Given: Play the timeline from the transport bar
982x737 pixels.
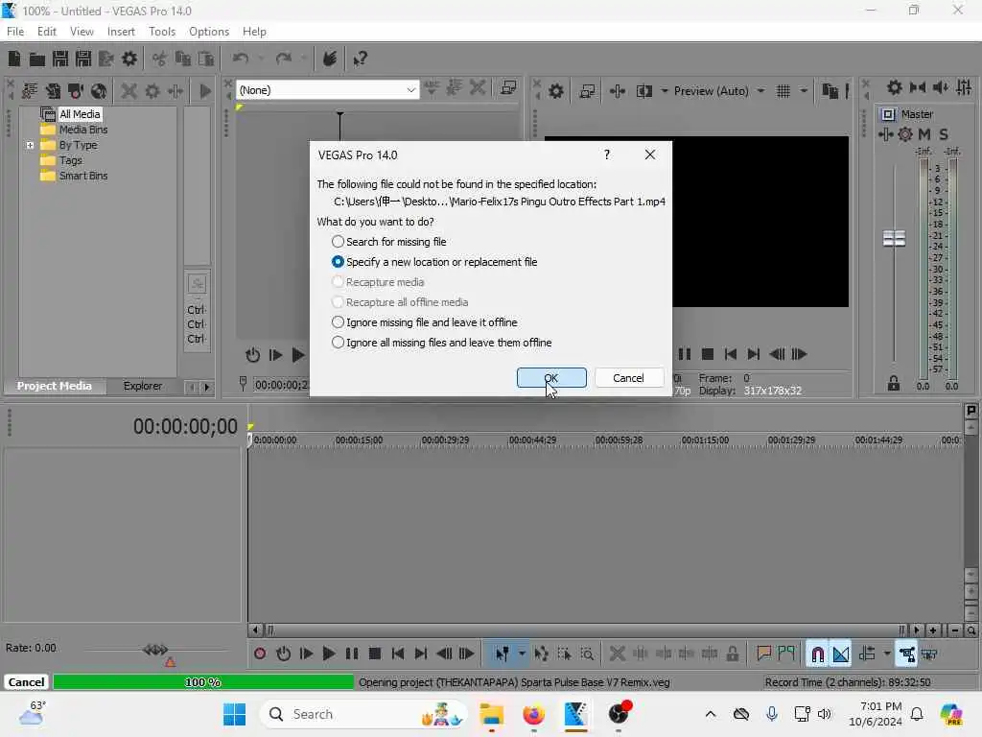Looking at the screenshot, I should [x=328, y=654].
